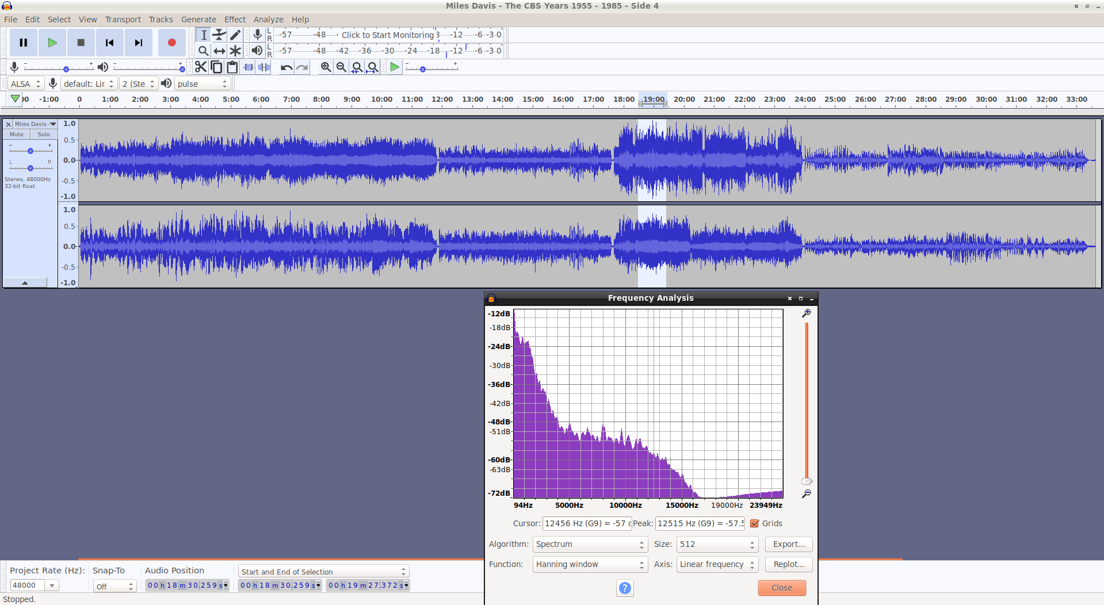Screen dimensions: 1104x605
Task: Pause playback with the Pause button
Action: tap(24, 43)
